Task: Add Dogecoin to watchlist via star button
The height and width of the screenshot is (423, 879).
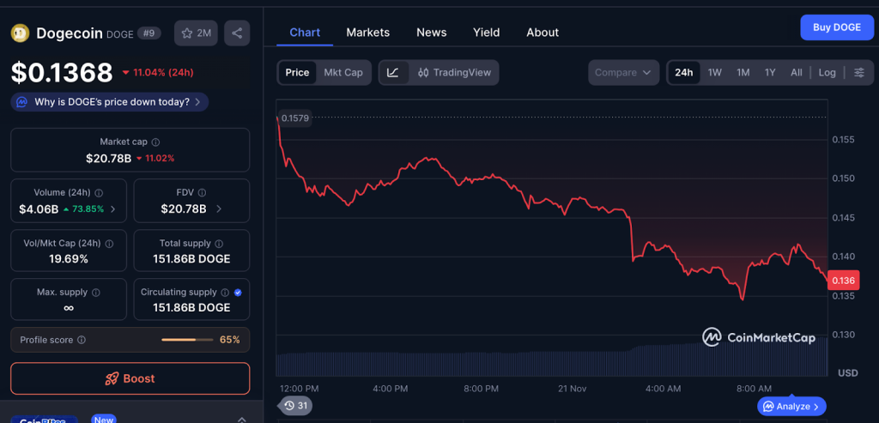Action: tap(196, 33)
